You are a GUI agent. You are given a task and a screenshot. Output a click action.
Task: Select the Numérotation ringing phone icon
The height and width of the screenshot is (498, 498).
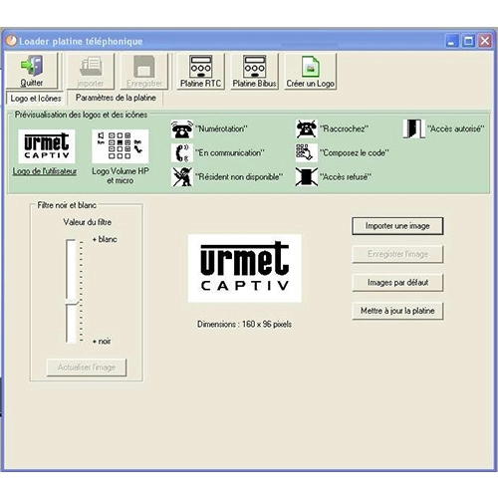(x=182, y=129)
